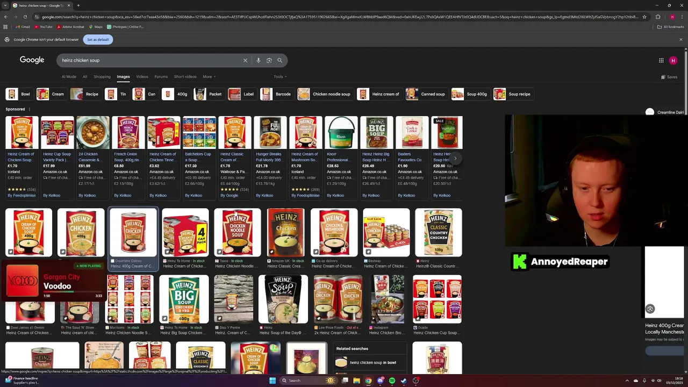
Task: Expand the system tray hidden icons chevron
Action: click(627, 381)
